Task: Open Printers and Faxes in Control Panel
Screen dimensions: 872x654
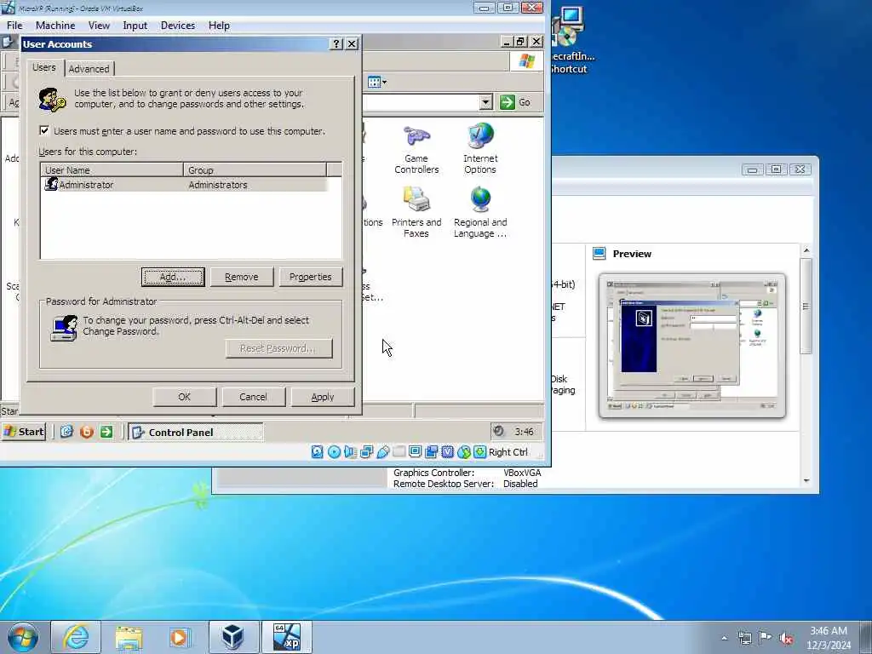Action: (416, 212)
